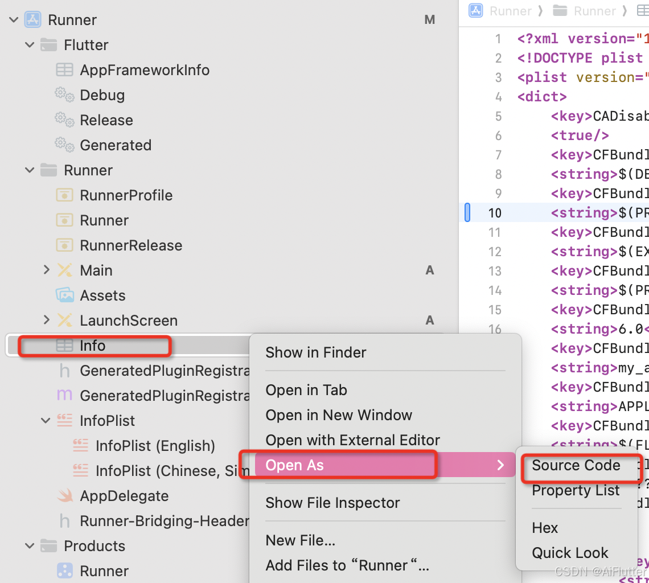
Task: Choose Add Files to "Runner"…
Action: (x=385, y=565)
